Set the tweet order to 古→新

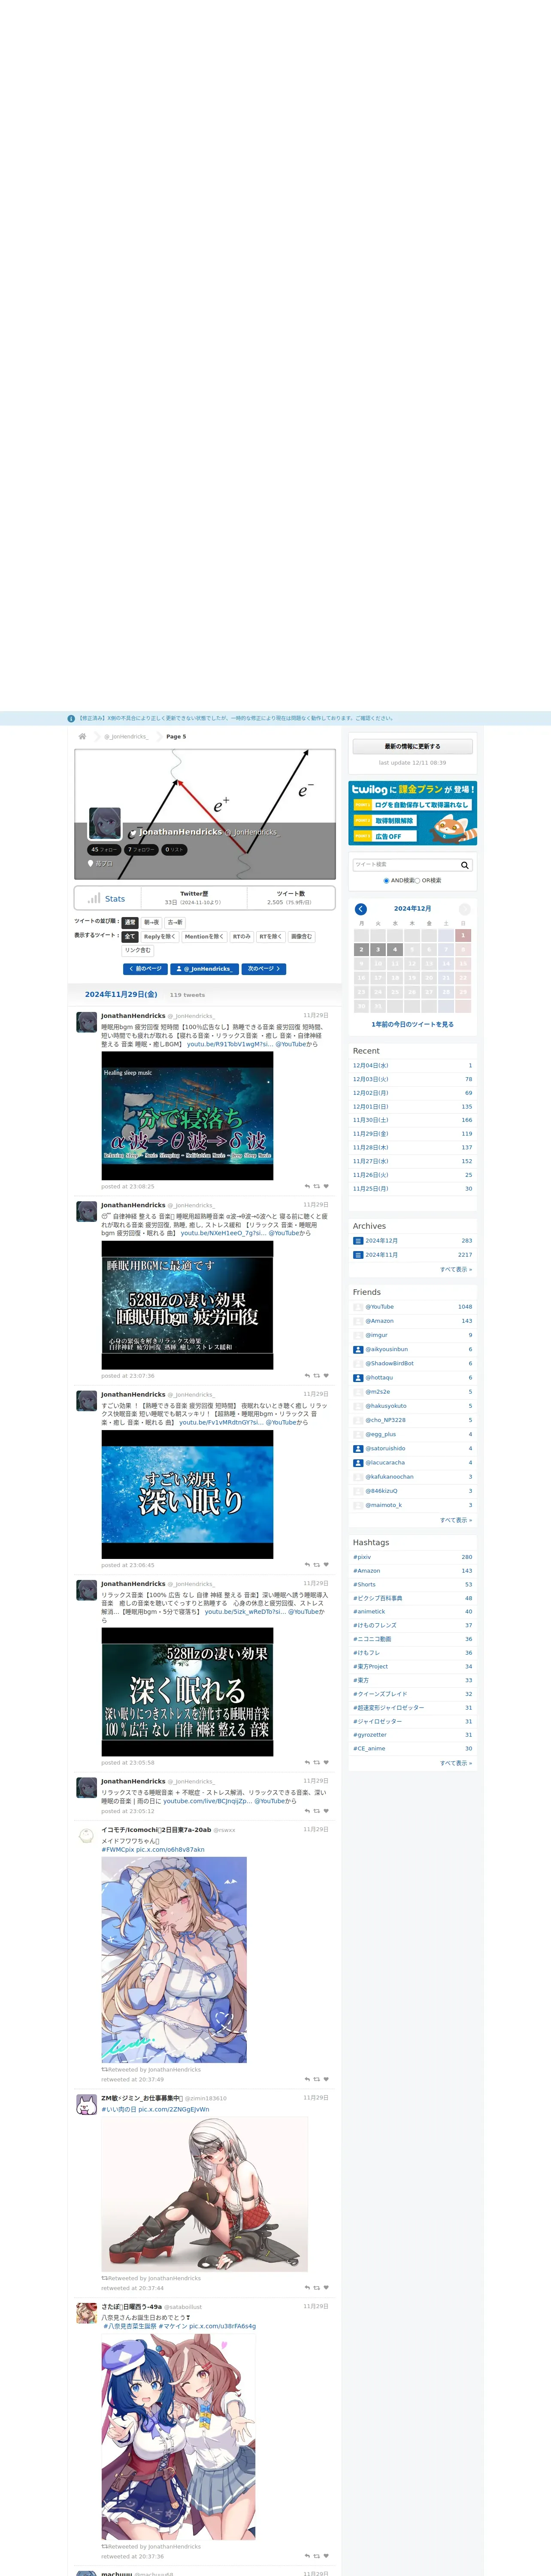[175, 923]
